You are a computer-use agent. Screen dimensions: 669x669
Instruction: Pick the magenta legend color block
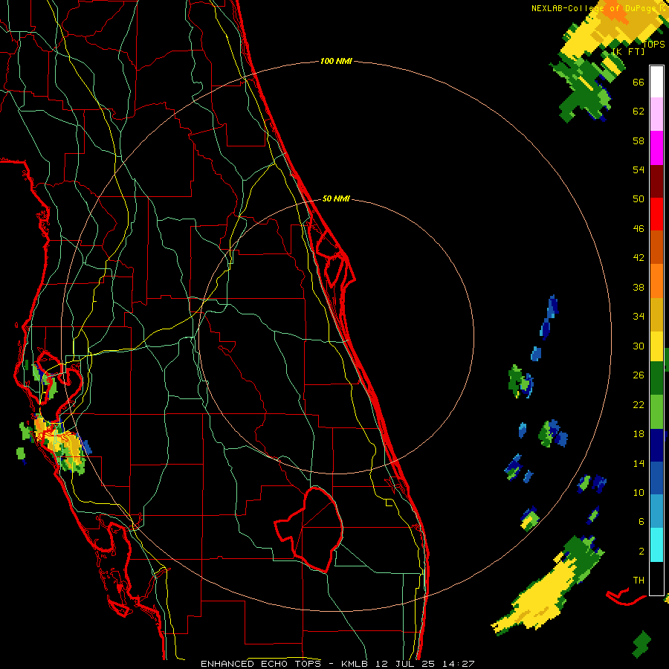click(656, 148)
